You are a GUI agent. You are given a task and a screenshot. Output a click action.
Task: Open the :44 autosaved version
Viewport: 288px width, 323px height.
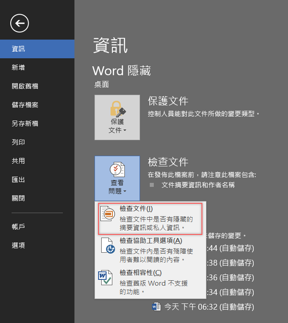pos(230,248)
